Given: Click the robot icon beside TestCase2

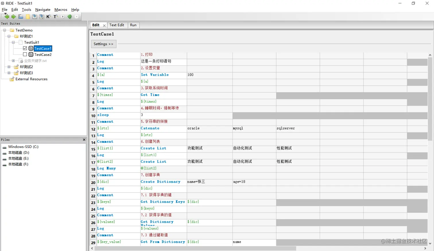Looking at the screenshot, I should point(31,55).
